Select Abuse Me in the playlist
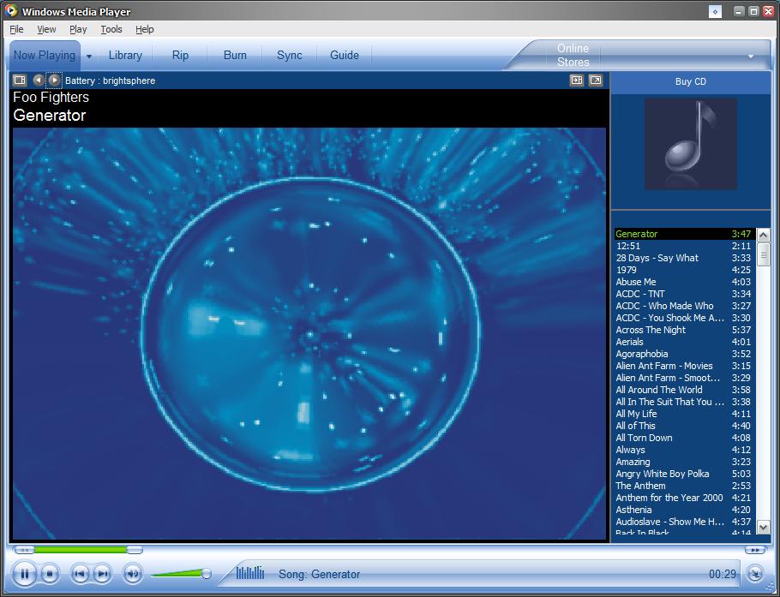The height and width of the screenshot is (597, 780). [685, 281]
